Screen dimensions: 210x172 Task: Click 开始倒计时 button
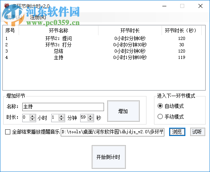[x=109, y=157]
